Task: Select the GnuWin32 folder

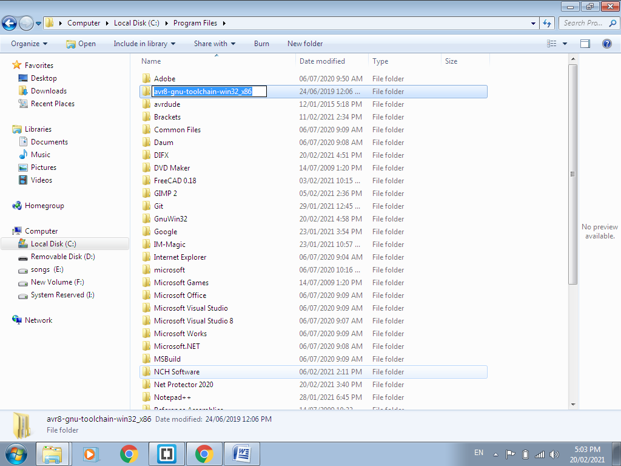Action: point(314,218)
